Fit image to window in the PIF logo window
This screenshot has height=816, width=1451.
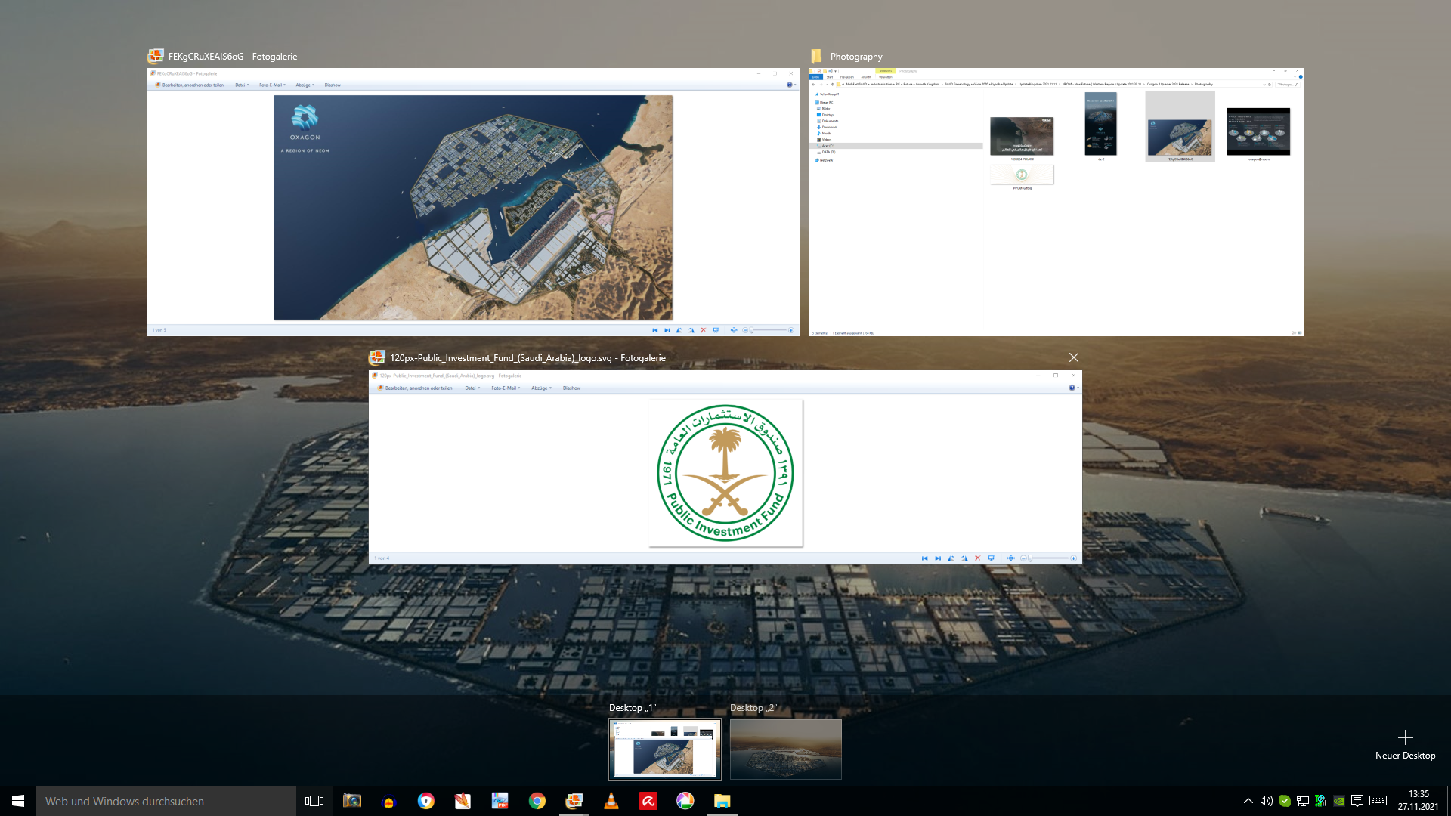tap(1010, 558)
